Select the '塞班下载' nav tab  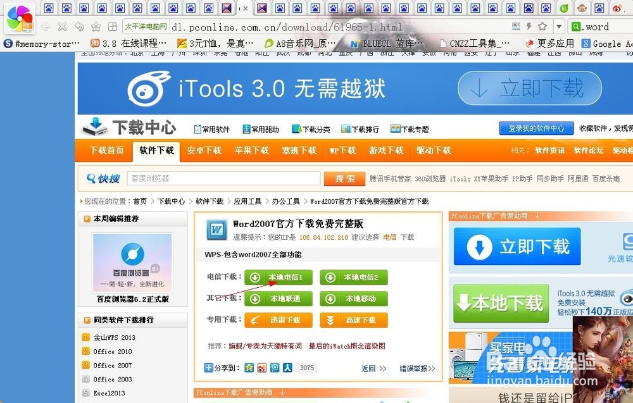pos(299,151)
